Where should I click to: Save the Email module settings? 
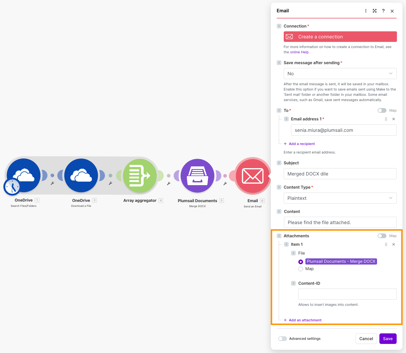pyautogui.click(x=388, y=339)
